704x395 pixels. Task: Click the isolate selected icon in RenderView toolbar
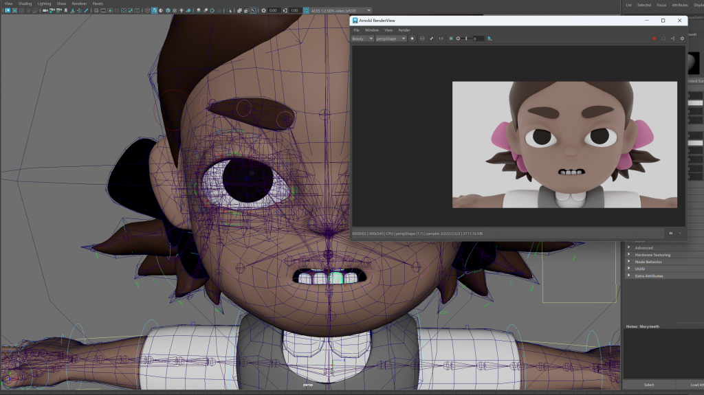point(451,38)
